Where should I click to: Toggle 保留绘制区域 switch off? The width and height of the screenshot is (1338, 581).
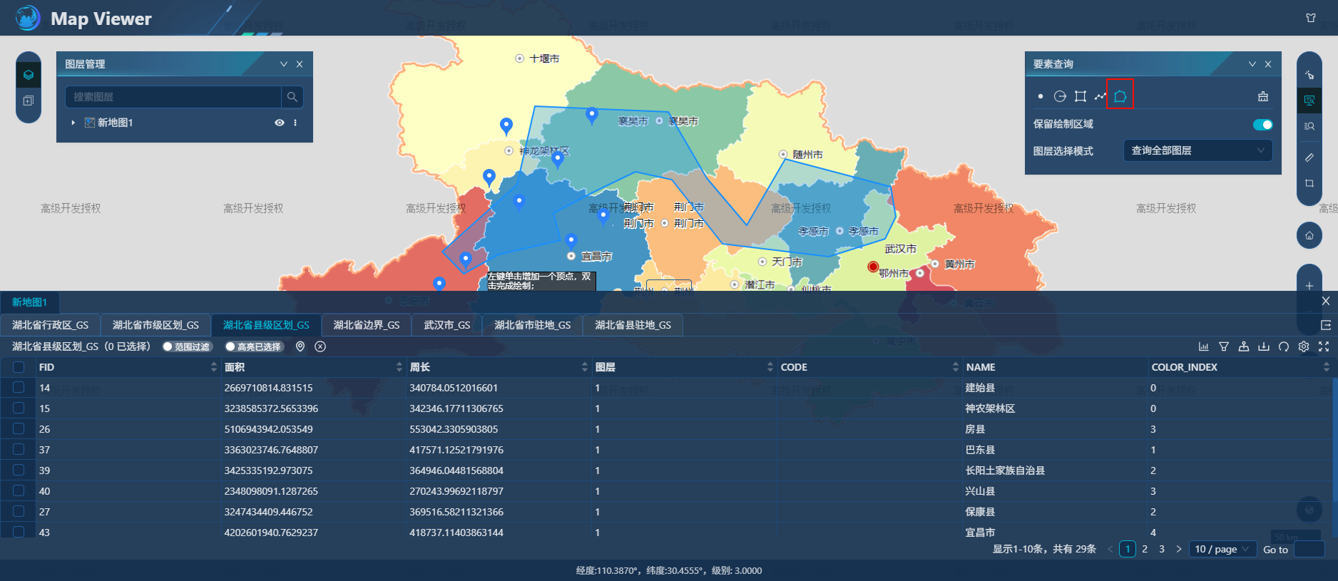(1262, 125)
